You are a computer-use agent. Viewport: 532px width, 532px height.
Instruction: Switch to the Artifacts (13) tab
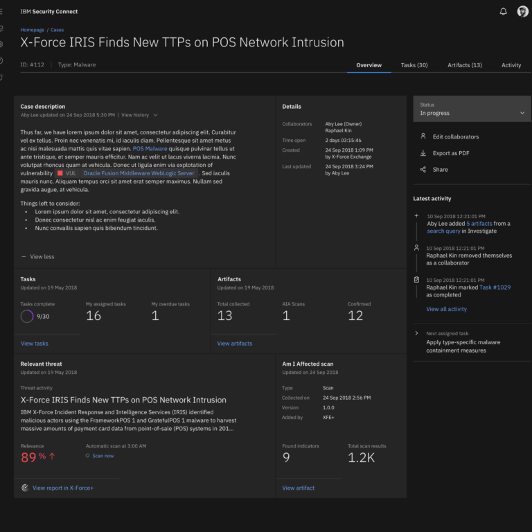[465, 65]
